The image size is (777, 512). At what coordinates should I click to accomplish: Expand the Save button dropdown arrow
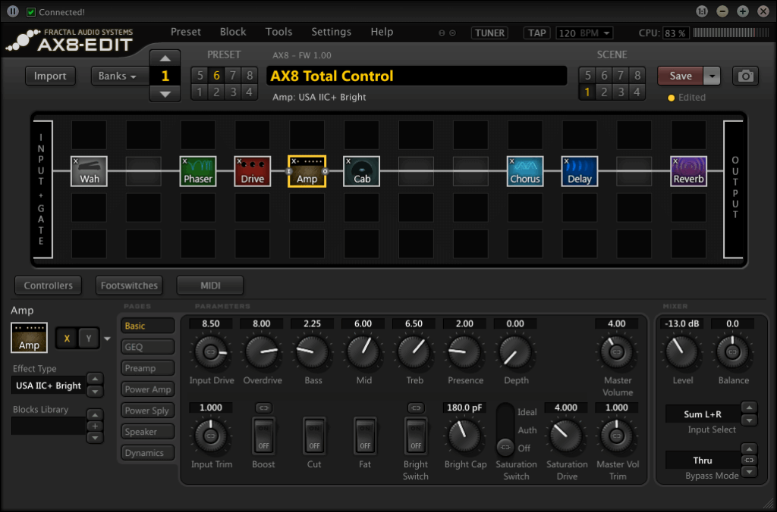pos(712,76)
